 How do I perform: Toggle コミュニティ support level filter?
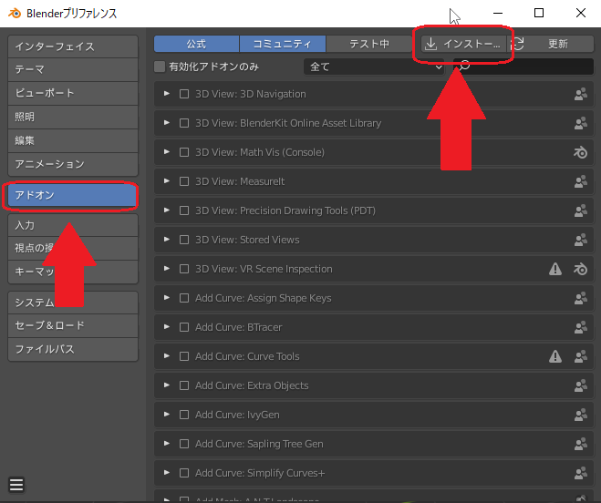pos(283,44)
